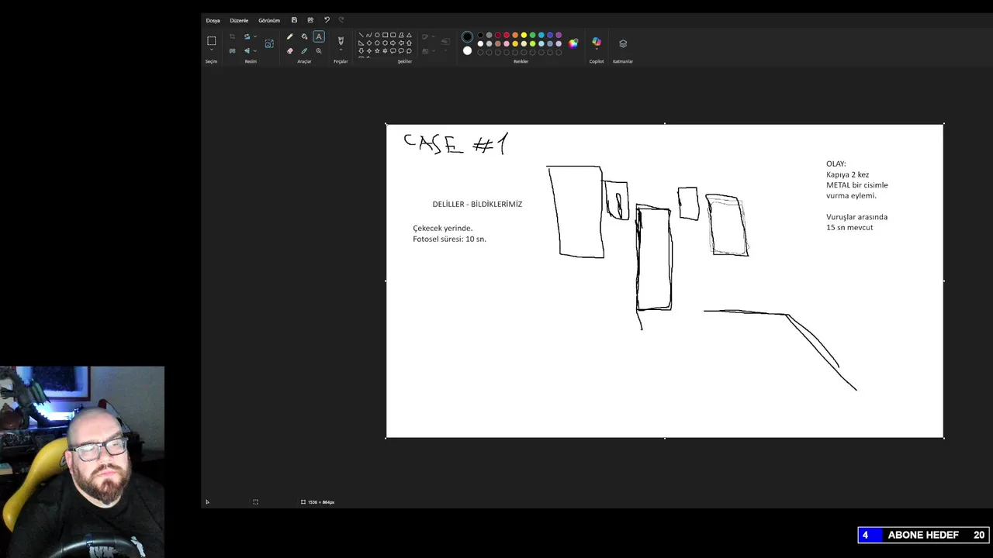Select the oval shape
This screenshot has height=558, width=993.
(377, 35)
